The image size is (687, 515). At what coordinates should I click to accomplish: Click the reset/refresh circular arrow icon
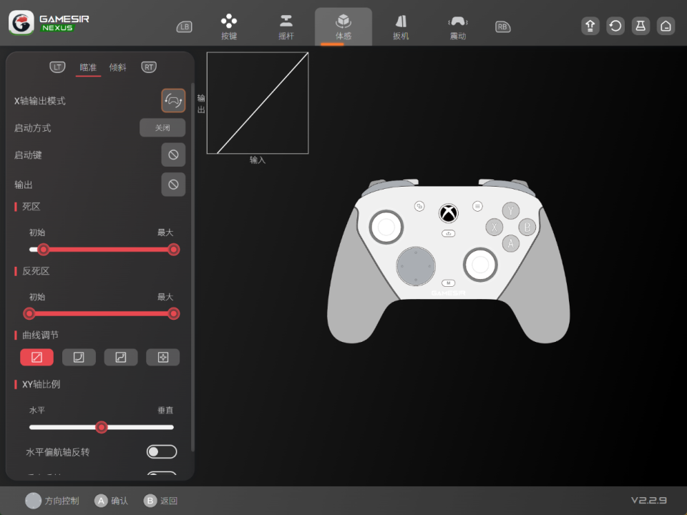(x=615, y=26)
